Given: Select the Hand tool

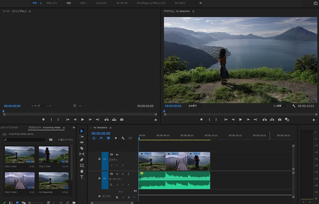Looking at the screenshot, I should point(82,171).
